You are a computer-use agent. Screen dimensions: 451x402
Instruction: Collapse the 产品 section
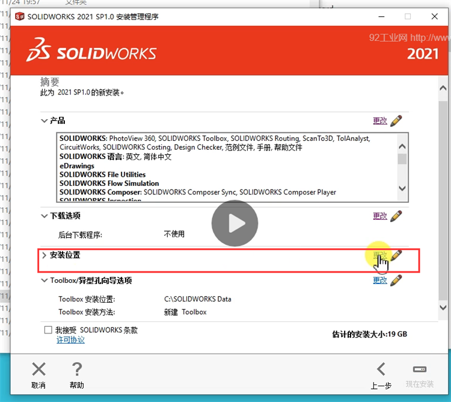[x=44, y=120]
